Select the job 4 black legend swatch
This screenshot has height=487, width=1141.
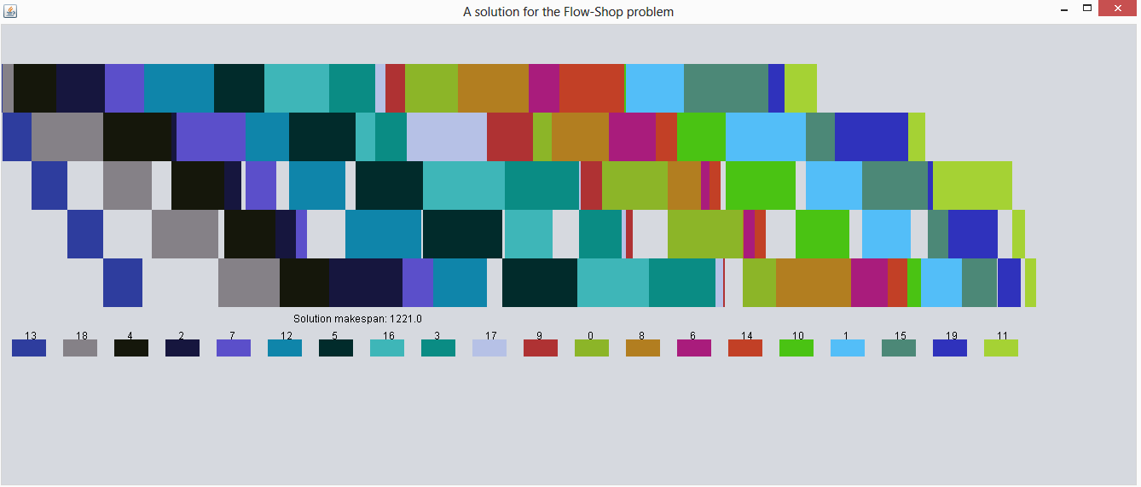131,348
